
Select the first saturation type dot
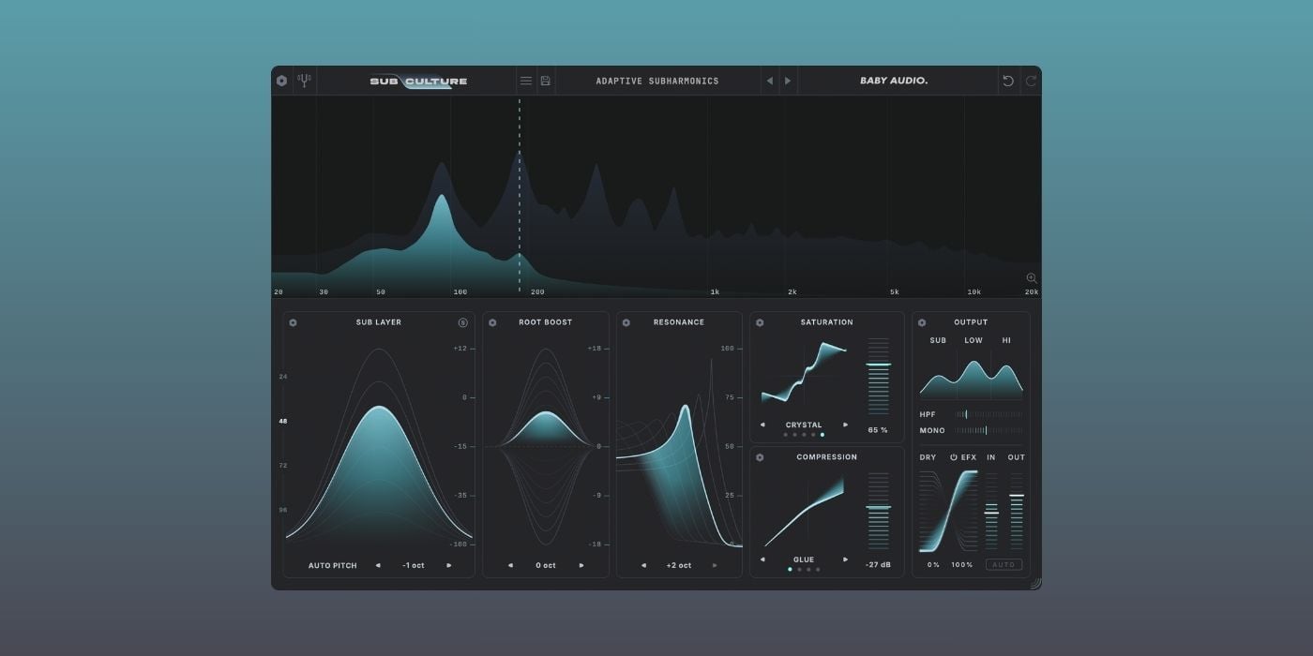click(x=785, y=435)
